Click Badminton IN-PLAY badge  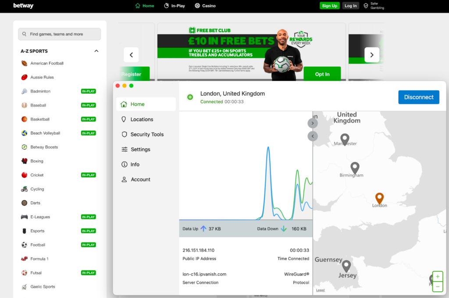tap(88, 91)
